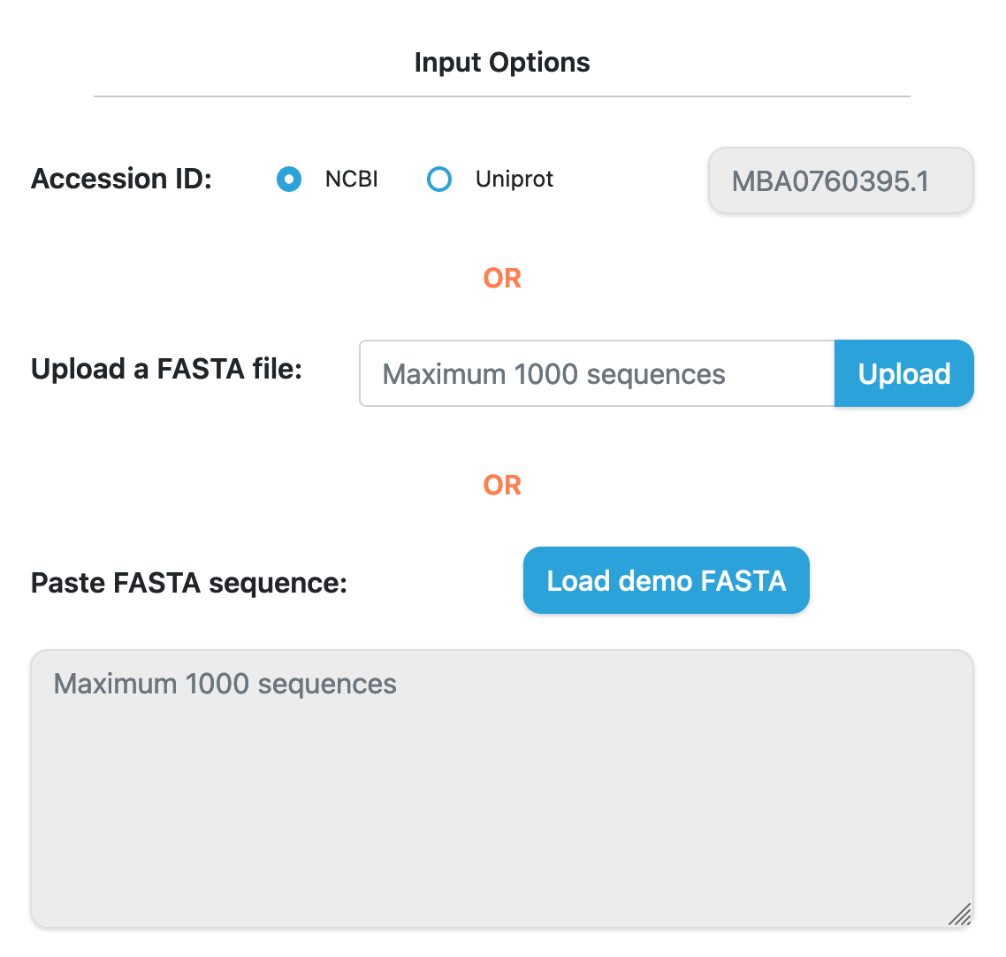Image resolution: width=1006 pixels, height=957 pixels.
Task: Click the filled dot inside the NCBI radio
Action: click(x=289, y=179)
